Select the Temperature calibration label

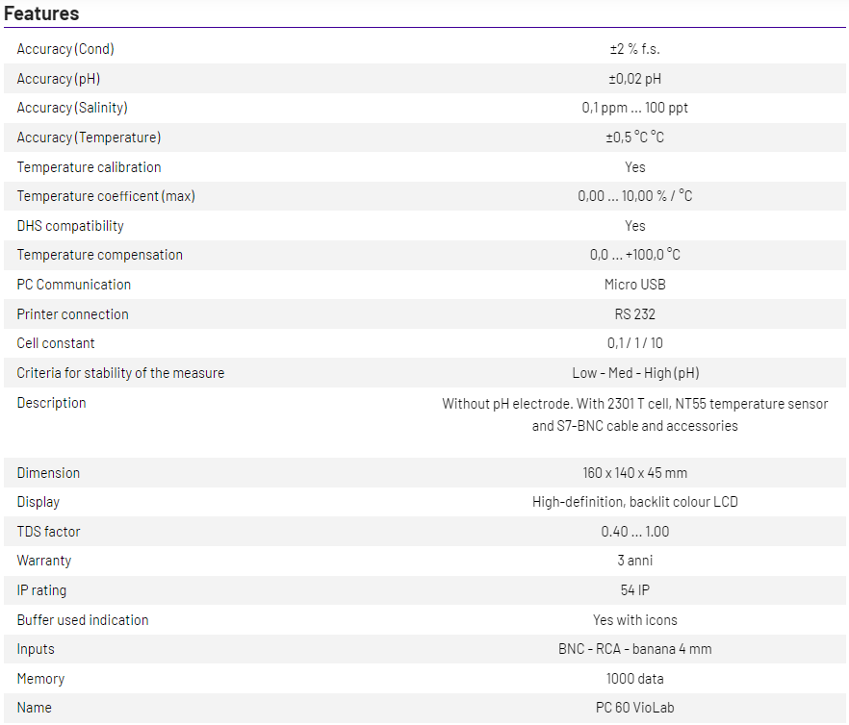click(89, 167)
